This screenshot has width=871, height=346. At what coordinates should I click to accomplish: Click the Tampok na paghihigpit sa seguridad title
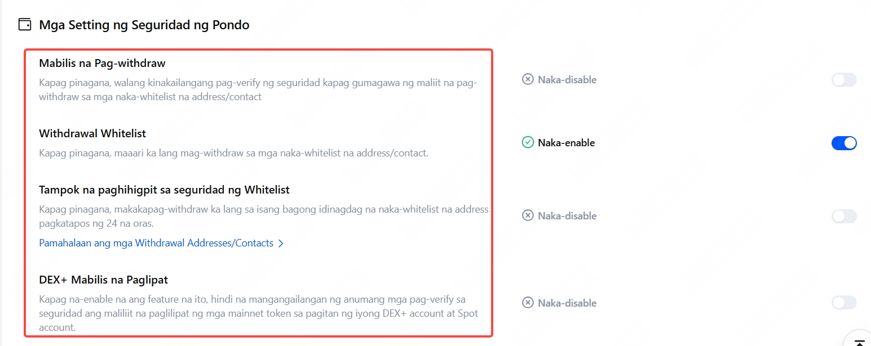click(x=164, y=190)
